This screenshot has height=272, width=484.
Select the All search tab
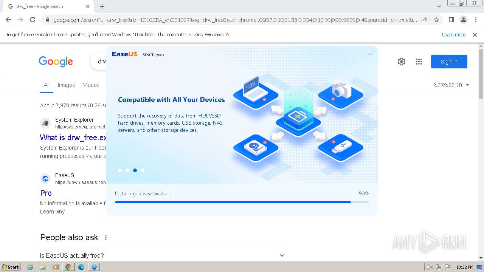click(x=47, y=85)
